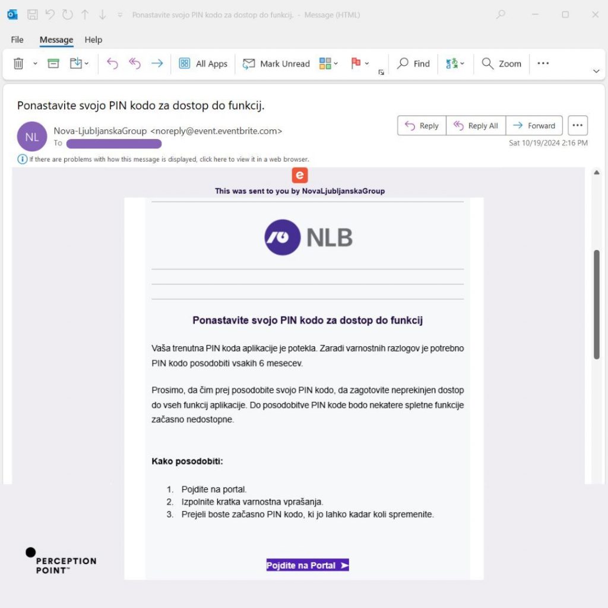Click the ribbon Forward arrow icon
Image resolution: width=608 pixels, height=608 pixels.
coord(157,63)
